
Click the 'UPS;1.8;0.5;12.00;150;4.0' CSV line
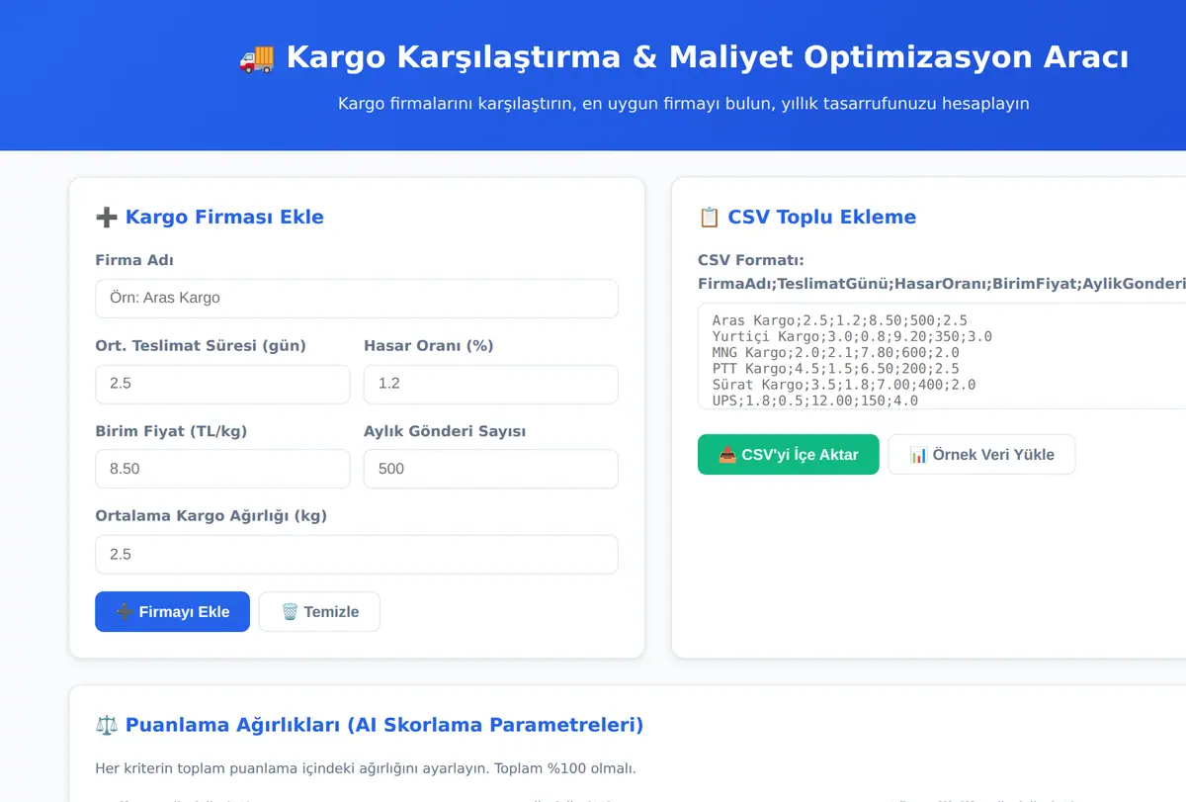pos(814,401)
